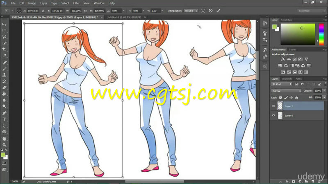Select the Ellipse shape tool
The height and width of the screenshot is (184, 328).
pyautogui.click(x=4, y=132)
